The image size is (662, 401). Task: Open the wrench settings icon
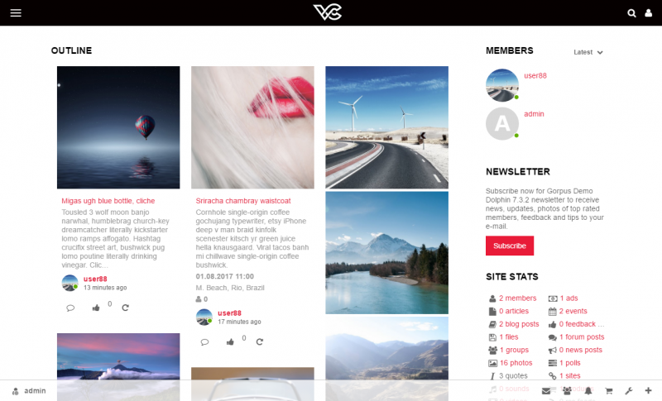tap(629, 391)
